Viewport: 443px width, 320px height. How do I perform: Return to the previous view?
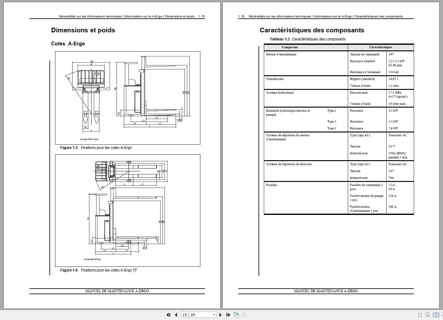[236, 315]
